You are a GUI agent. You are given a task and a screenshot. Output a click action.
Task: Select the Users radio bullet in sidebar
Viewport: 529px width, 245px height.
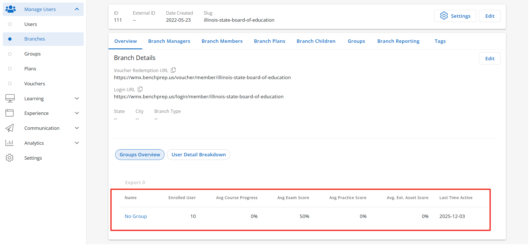click(10, 24)
